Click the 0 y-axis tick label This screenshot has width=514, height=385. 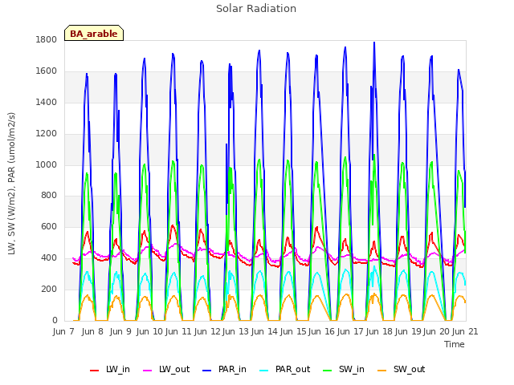55,320
